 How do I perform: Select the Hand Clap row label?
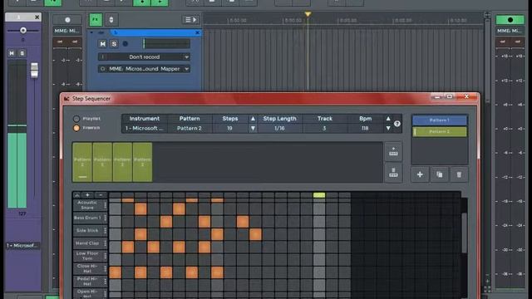coord(87,243)
